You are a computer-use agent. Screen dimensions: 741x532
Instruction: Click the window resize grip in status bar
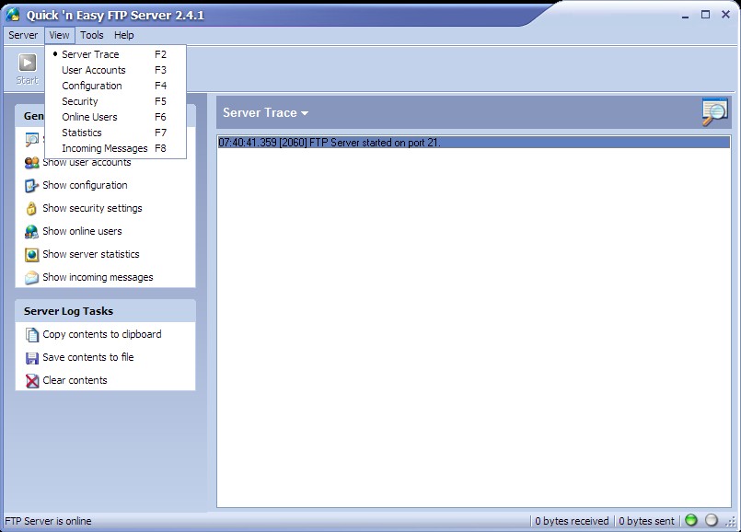(731, 522)
